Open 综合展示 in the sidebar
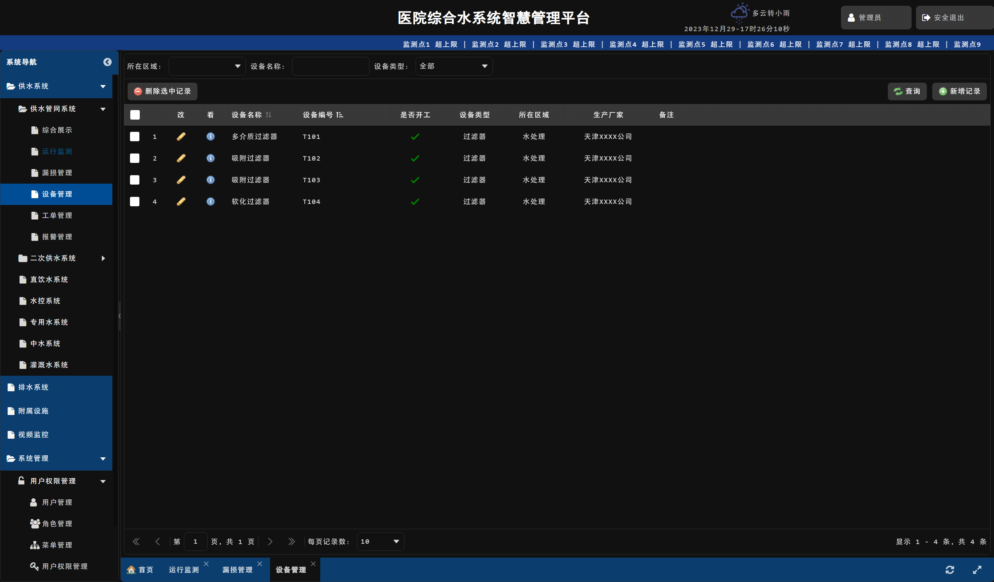 (x=56, y=130)
